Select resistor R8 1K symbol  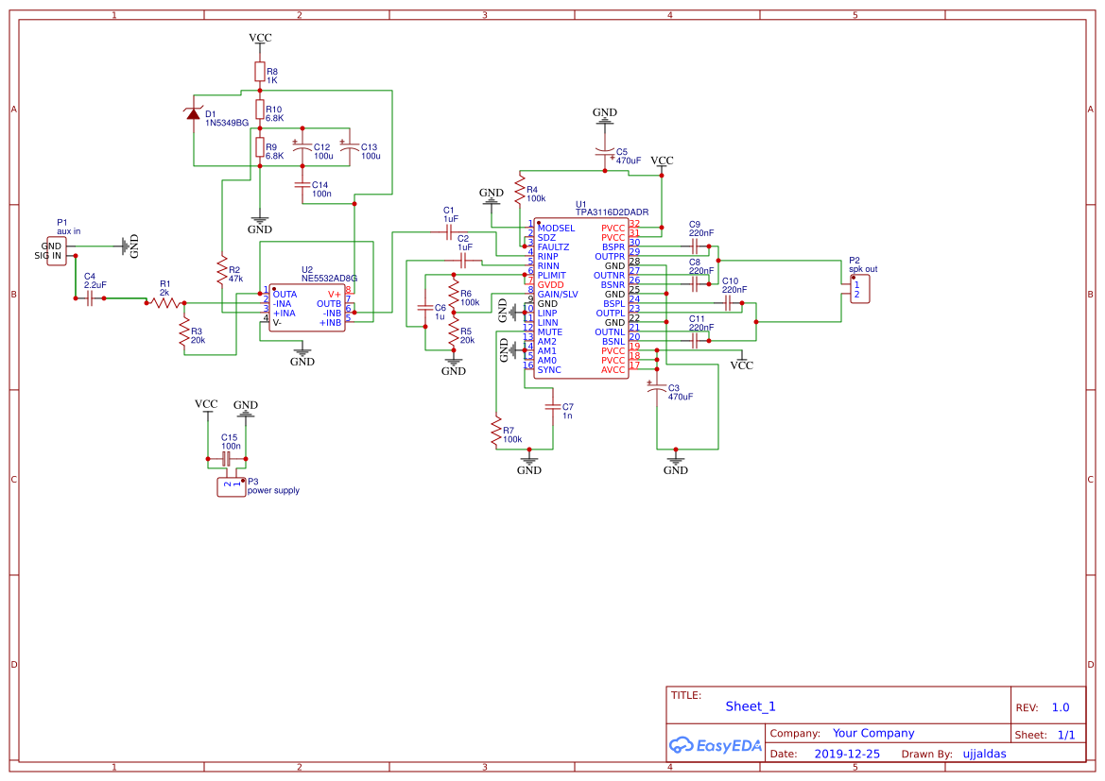click(260, 71)
